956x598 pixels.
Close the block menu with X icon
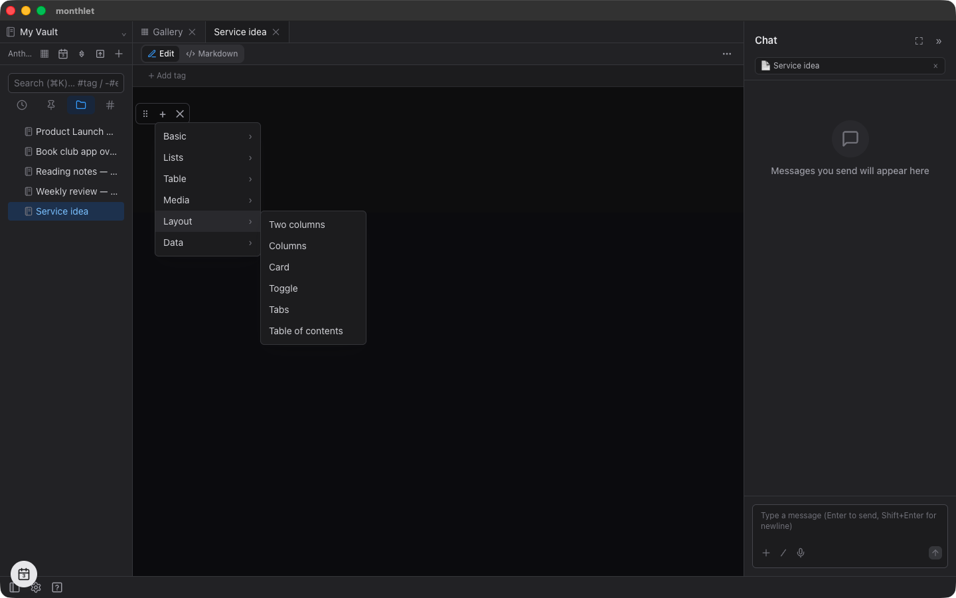(180, 114)
